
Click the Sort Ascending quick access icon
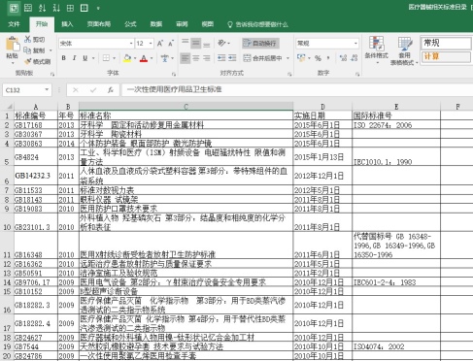42,8
